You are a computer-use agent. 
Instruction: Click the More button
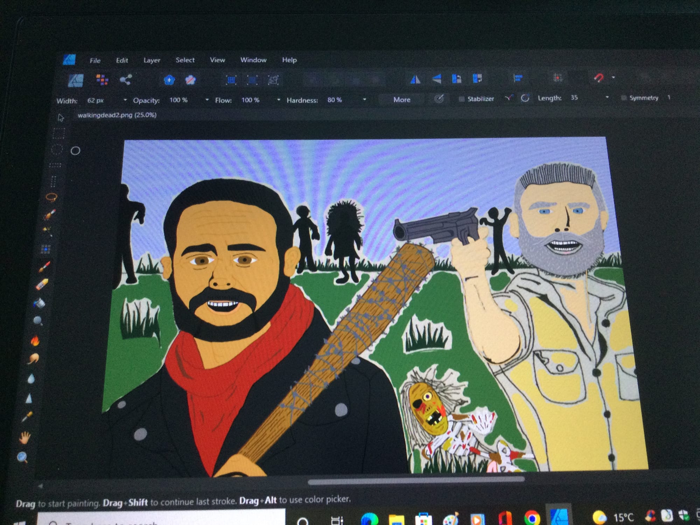(x=402, y=100)
